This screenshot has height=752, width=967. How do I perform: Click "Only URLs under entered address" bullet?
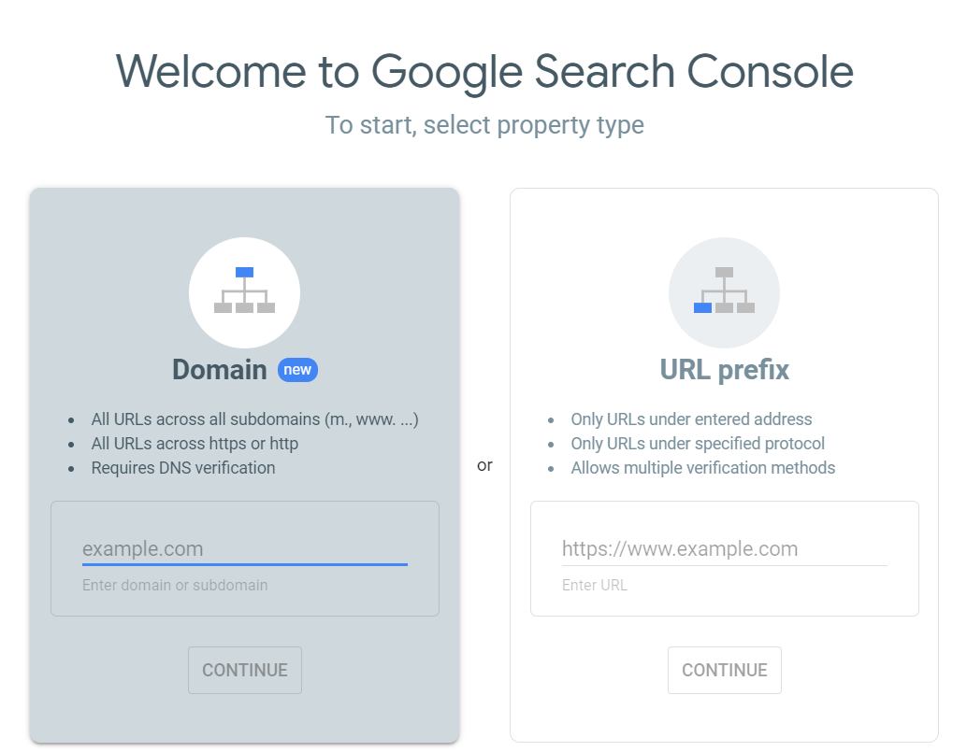pyautogui.click(x=691, y=419)
